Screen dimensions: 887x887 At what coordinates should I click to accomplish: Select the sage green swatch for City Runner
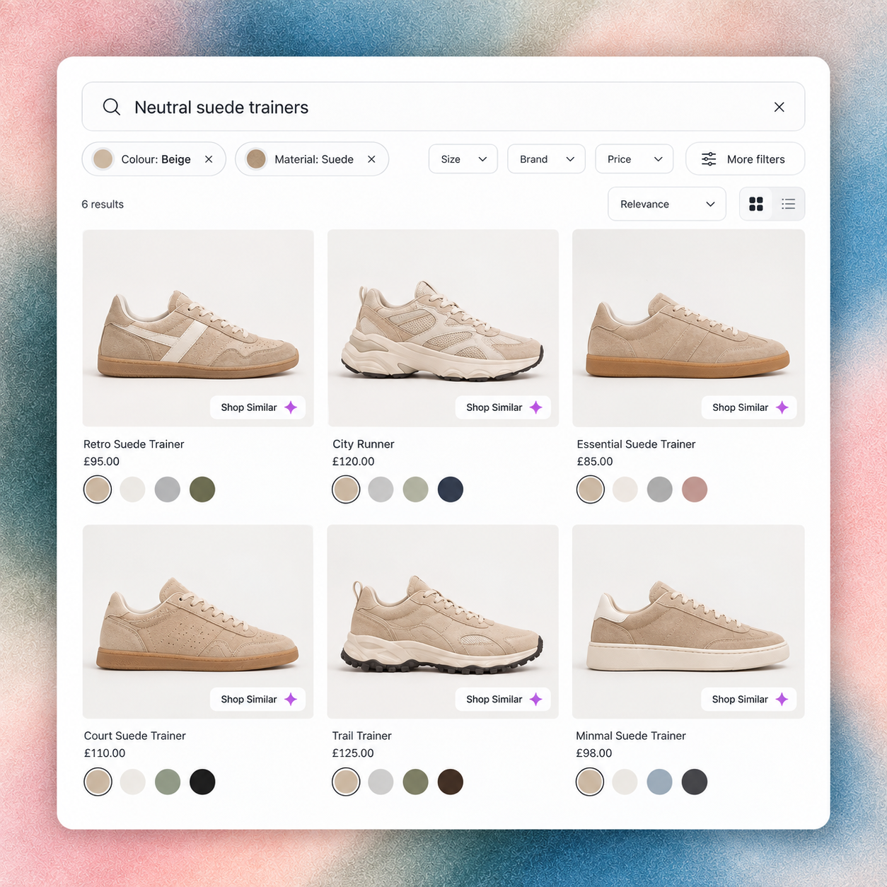point(415,489)
